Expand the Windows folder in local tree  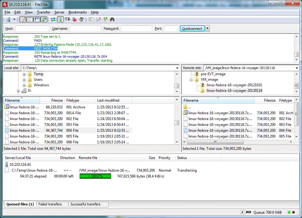pos(24,85)
